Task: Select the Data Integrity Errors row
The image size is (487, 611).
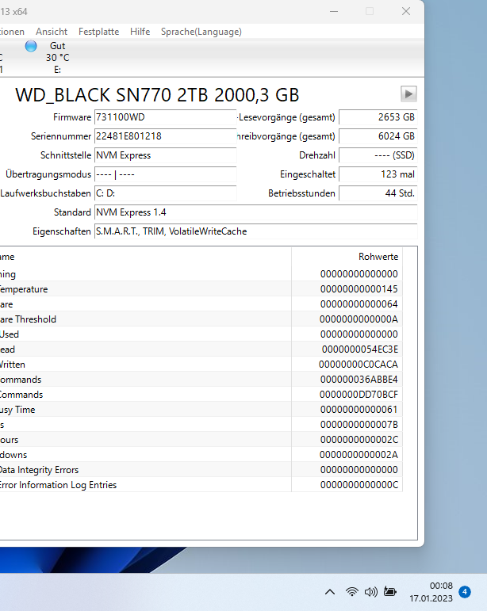Action: click(x=201, y=470)
